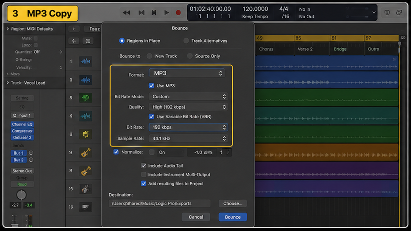Open the Format dropdown showing MP3
The width and height of the screenshot is (411, 231).
click(187, 73)
